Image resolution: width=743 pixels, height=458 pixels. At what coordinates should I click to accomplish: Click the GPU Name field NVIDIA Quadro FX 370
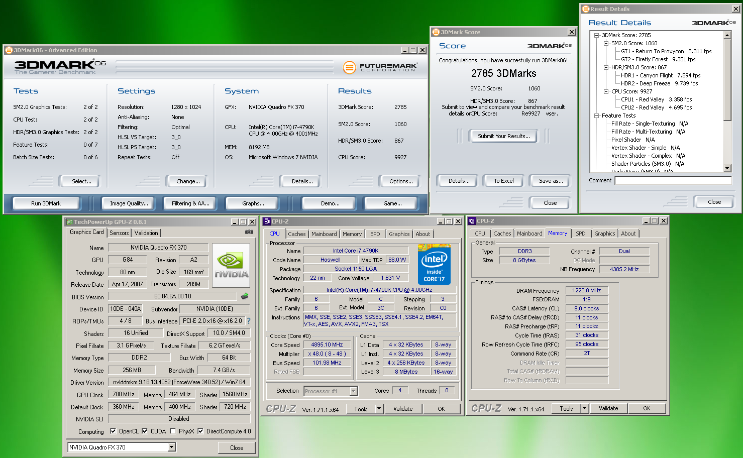[x=158, y=247]
